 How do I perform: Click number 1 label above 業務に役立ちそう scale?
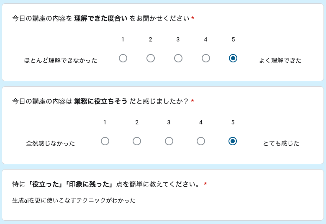click(x=105, y=122)
